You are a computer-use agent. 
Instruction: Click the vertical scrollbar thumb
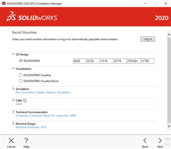169,80
